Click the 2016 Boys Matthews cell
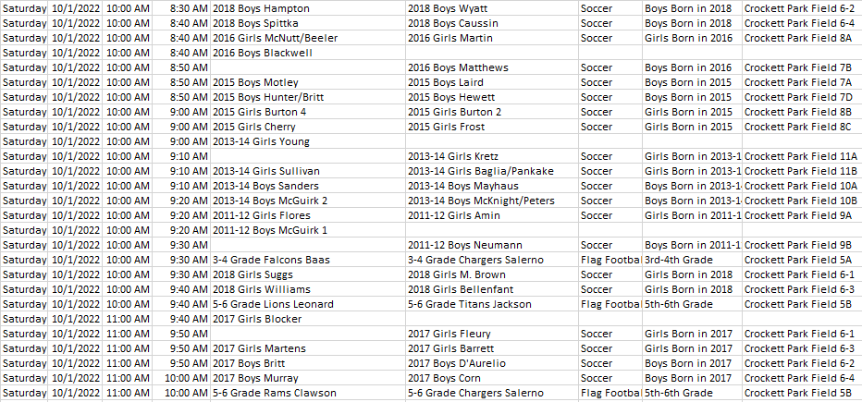The height and width of the screenshot is (402, 862). coord(458,67)
